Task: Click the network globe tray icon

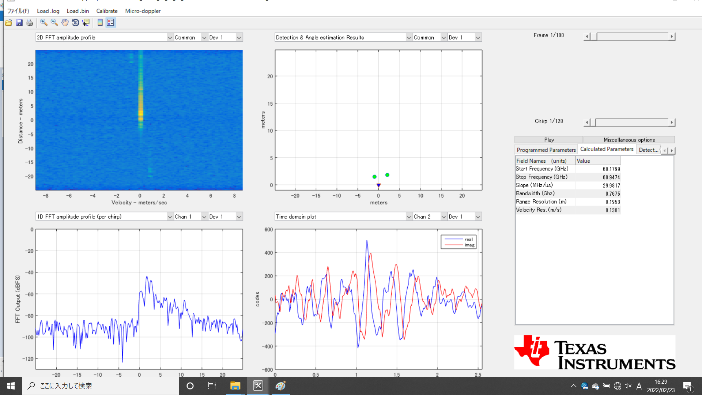Action: (618, 386)
